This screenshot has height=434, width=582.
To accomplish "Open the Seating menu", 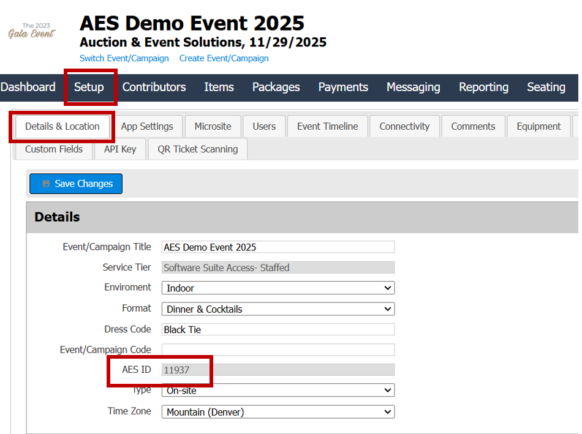I will tap(546, 88).
